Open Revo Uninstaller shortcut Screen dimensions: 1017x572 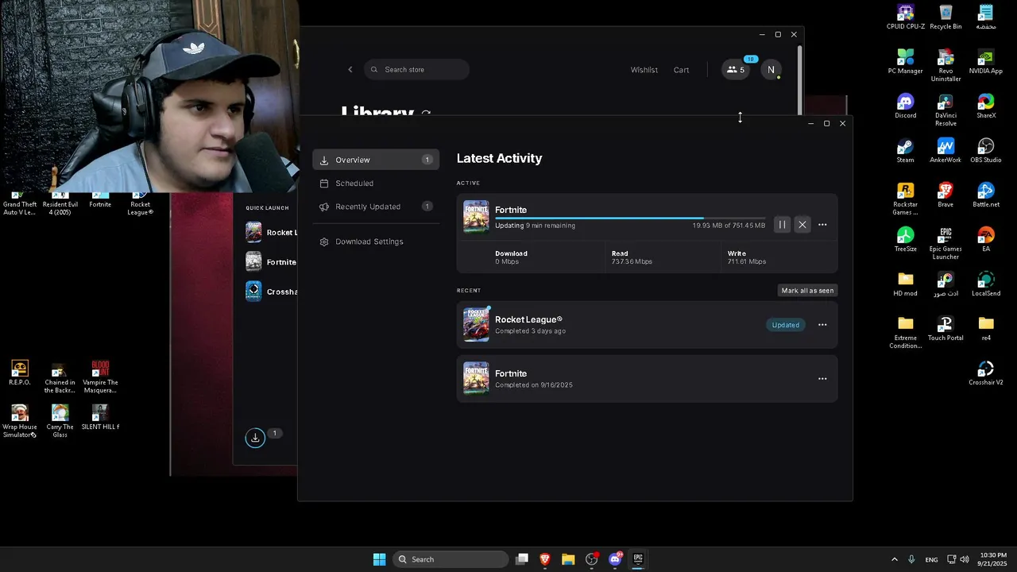point(945,66)
